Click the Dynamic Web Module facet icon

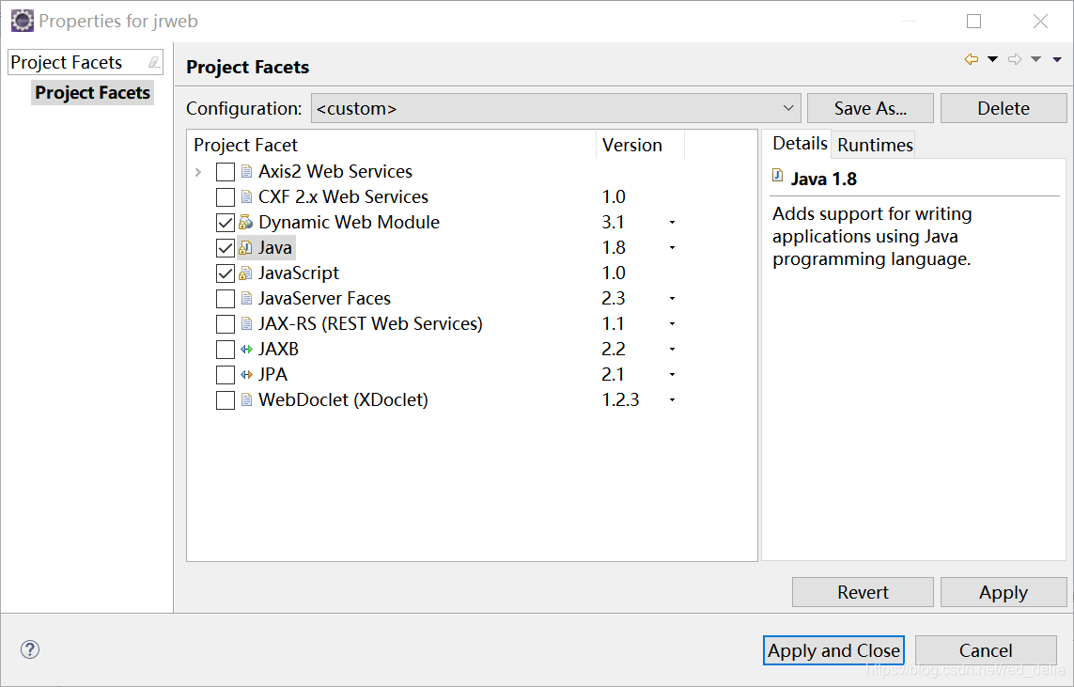(246, 223)
